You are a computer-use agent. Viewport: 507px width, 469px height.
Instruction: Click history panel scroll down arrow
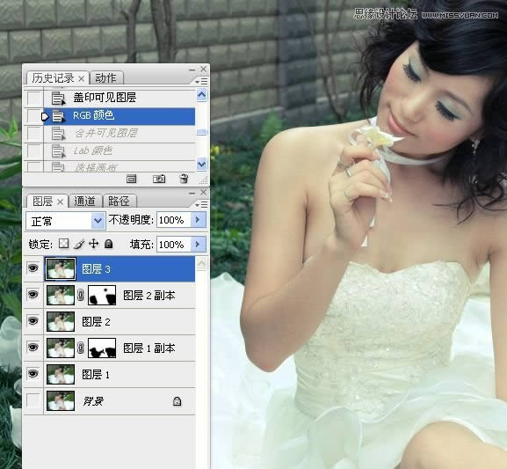(x=201, y=165)
